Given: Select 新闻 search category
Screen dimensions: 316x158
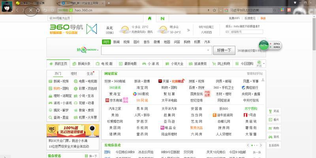Looking at the screenshot, I should (x=116, y=42).
